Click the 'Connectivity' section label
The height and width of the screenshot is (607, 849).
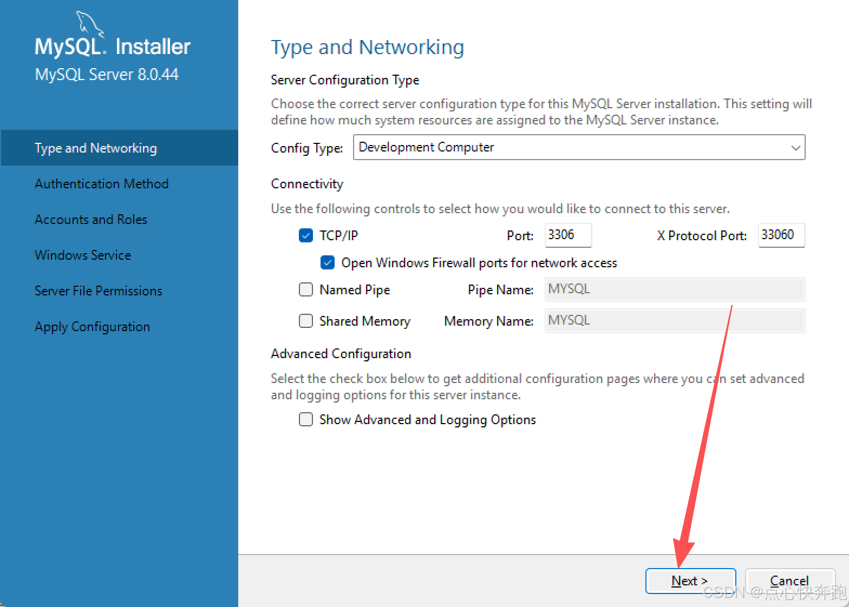(307, 184)
